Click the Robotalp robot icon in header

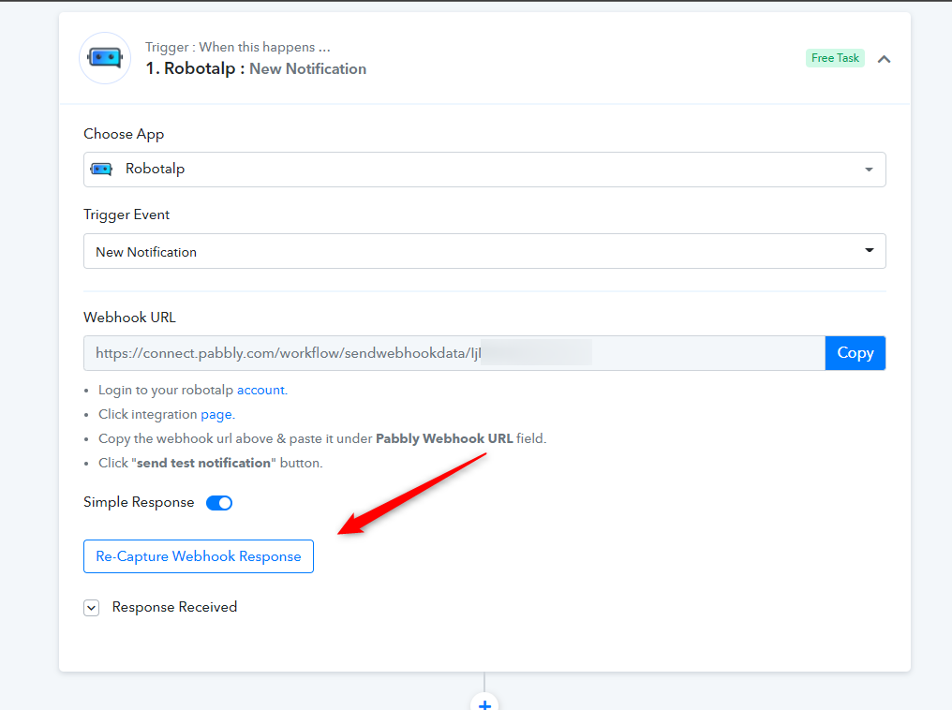105,58
